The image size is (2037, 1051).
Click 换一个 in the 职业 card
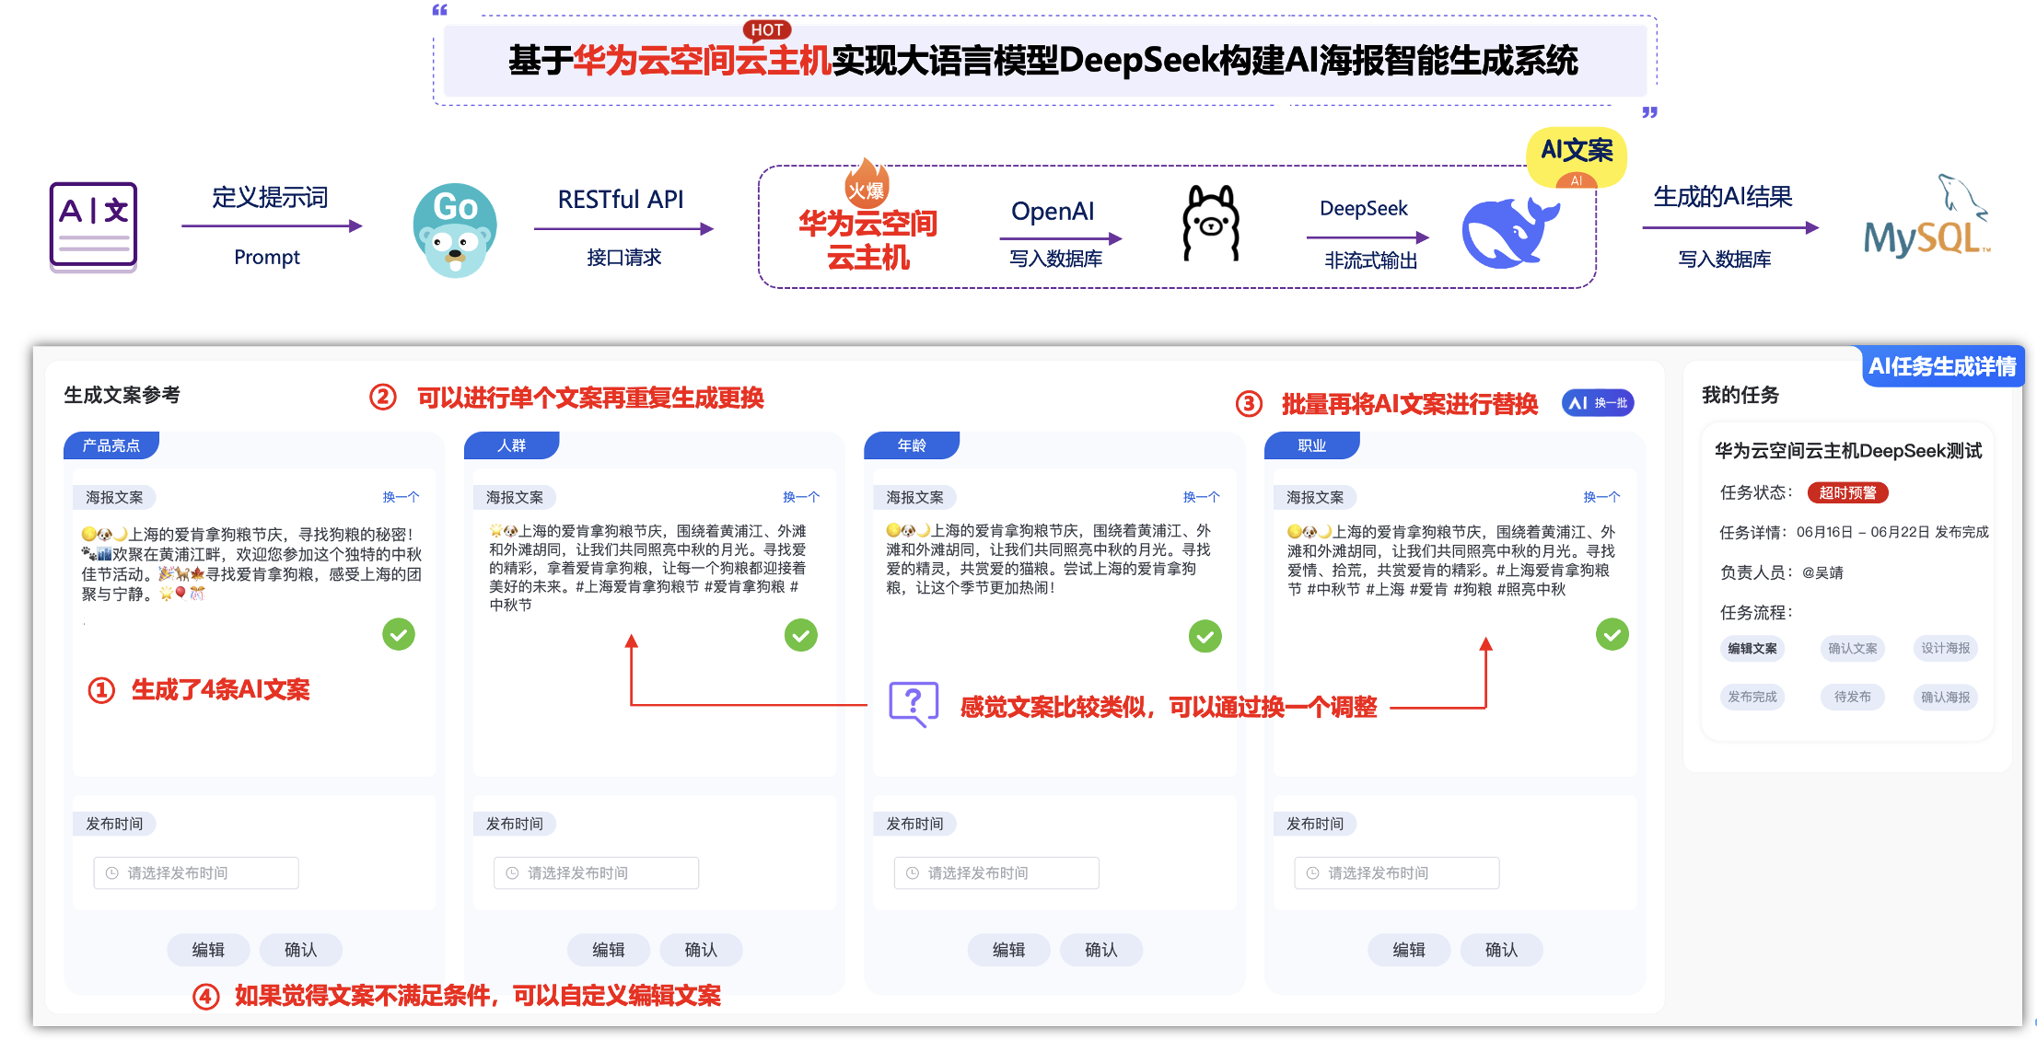(x=1602, y=497)
